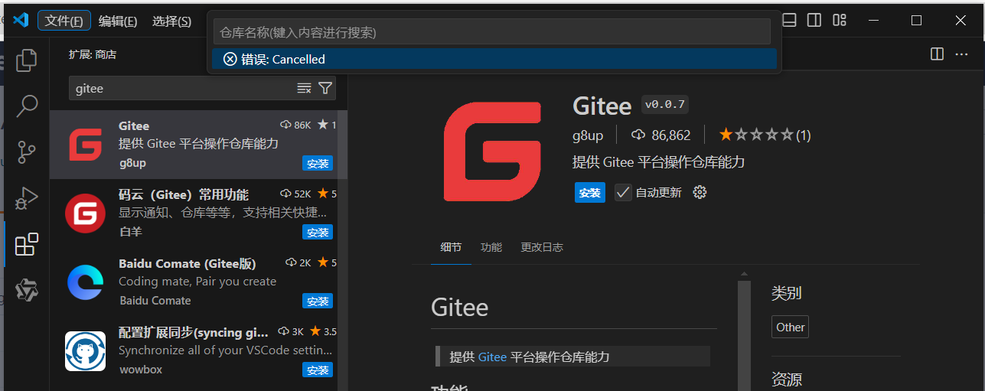Follow the Gitee link in readme quote
Screen dimensions: 985x391
click(492, 357)
